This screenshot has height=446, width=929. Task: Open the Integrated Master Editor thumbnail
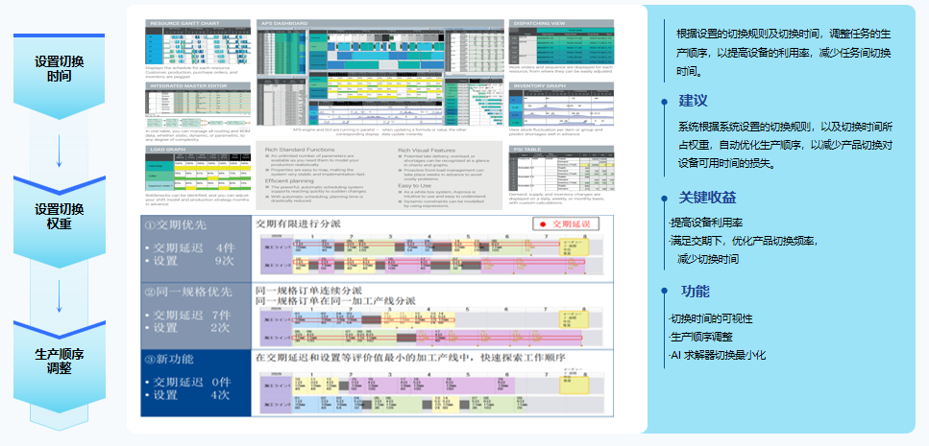tap(196, 106)
